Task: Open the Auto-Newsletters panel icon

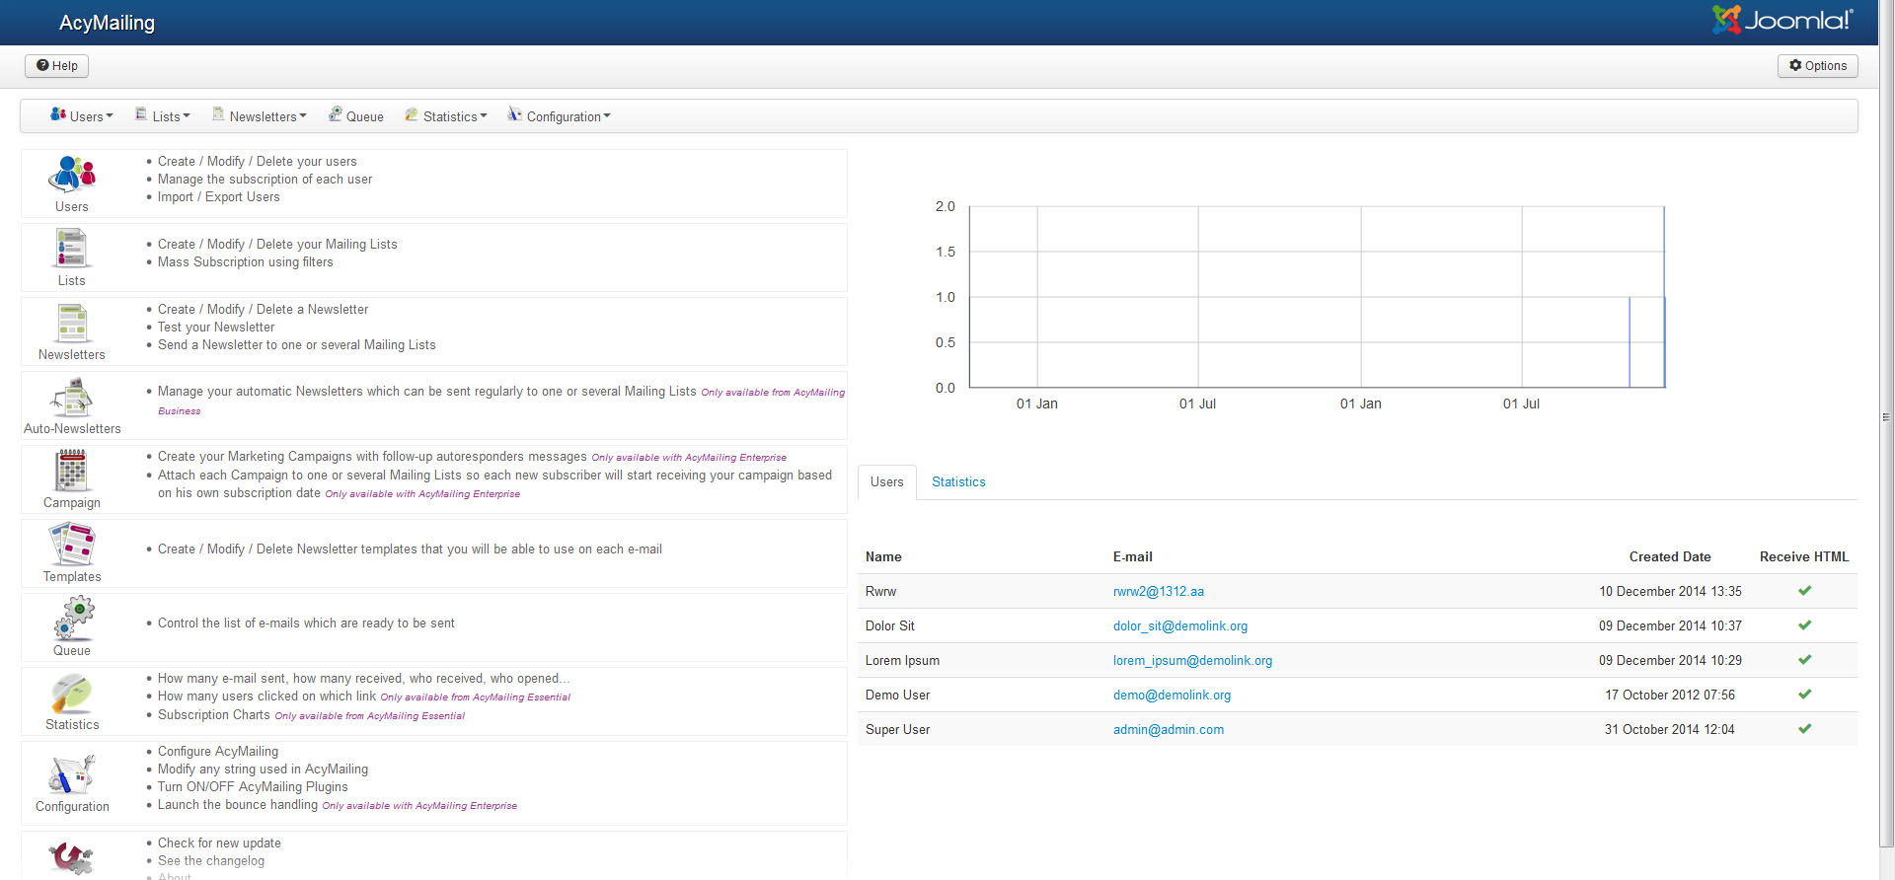Action: (x=72, y=397)
